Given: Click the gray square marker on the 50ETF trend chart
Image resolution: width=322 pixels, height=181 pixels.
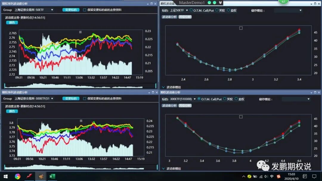Looking at the screenshot, I should [80, 32].
